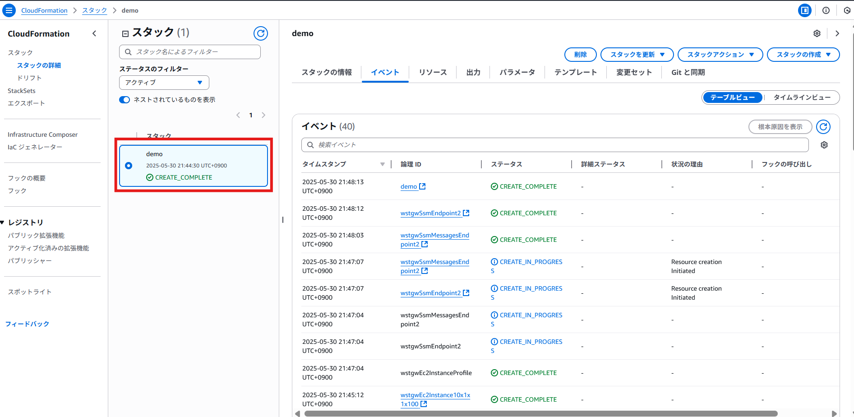Collapse the stacks list square icon

[125, 33]
